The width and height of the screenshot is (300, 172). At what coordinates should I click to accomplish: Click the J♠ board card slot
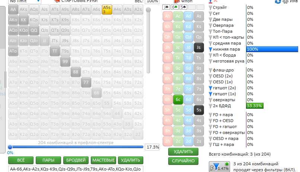(166, 7)
